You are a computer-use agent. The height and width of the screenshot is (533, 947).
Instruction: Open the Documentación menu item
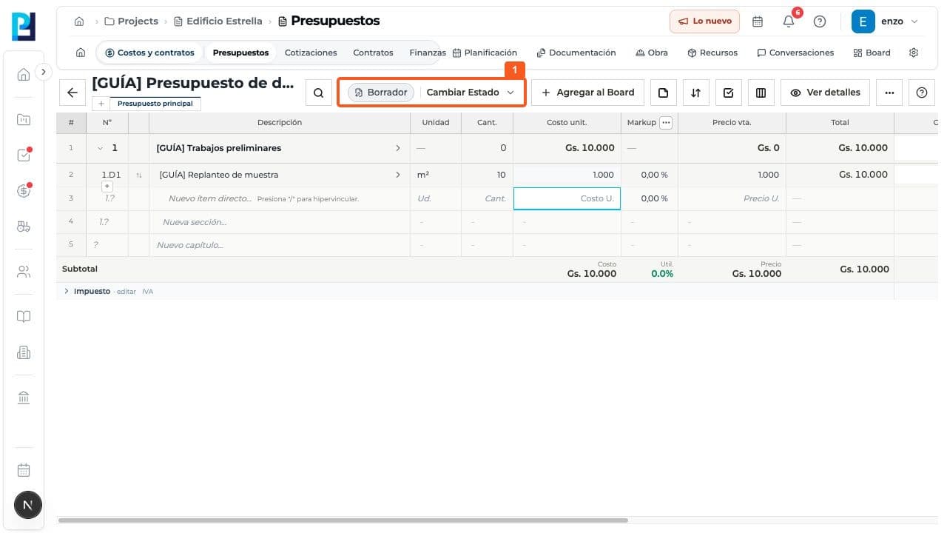click(x=576, y=53)
